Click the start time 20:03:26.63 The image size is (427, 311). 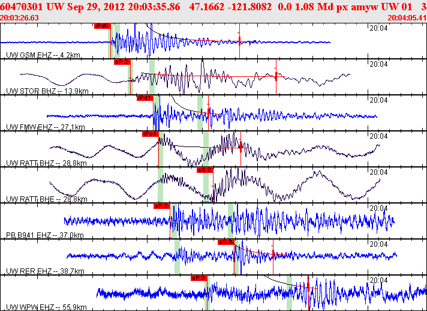19,18
